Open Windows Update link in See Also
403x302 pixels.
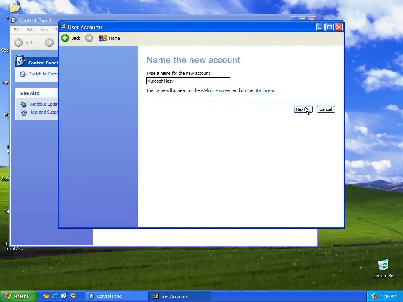tap(43, 104)
